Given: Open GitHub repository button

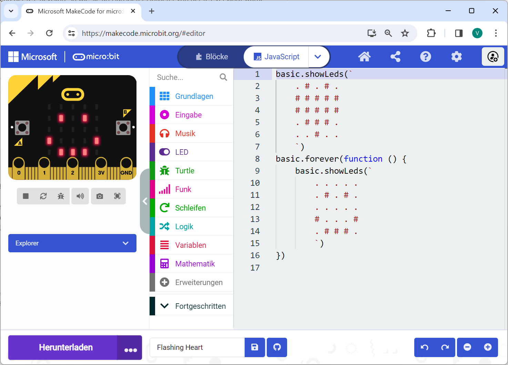Looking at the screenshot, I should point(277,347).
